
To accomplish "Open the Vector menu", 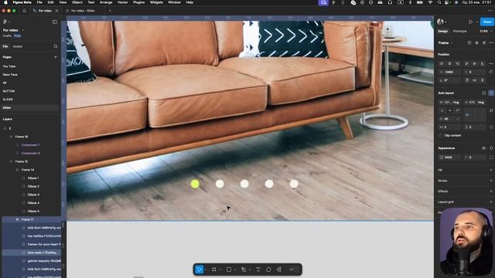I will pos(122,2).
